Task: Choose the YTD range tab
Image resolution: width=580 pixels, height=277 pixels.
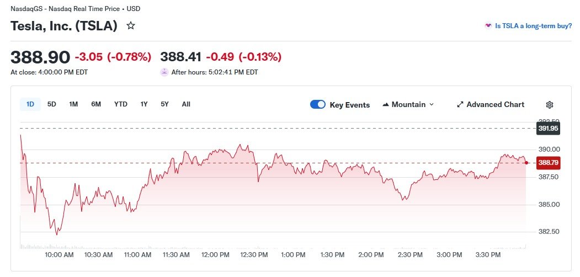Action: (121, 104)
